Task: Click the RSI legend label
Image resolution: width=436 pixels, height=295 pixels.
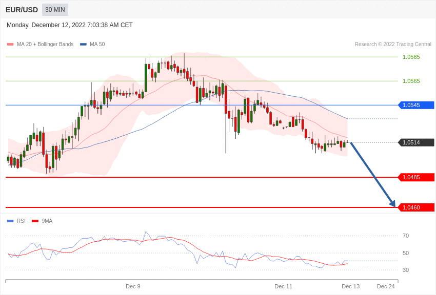Action: point(21,221)
